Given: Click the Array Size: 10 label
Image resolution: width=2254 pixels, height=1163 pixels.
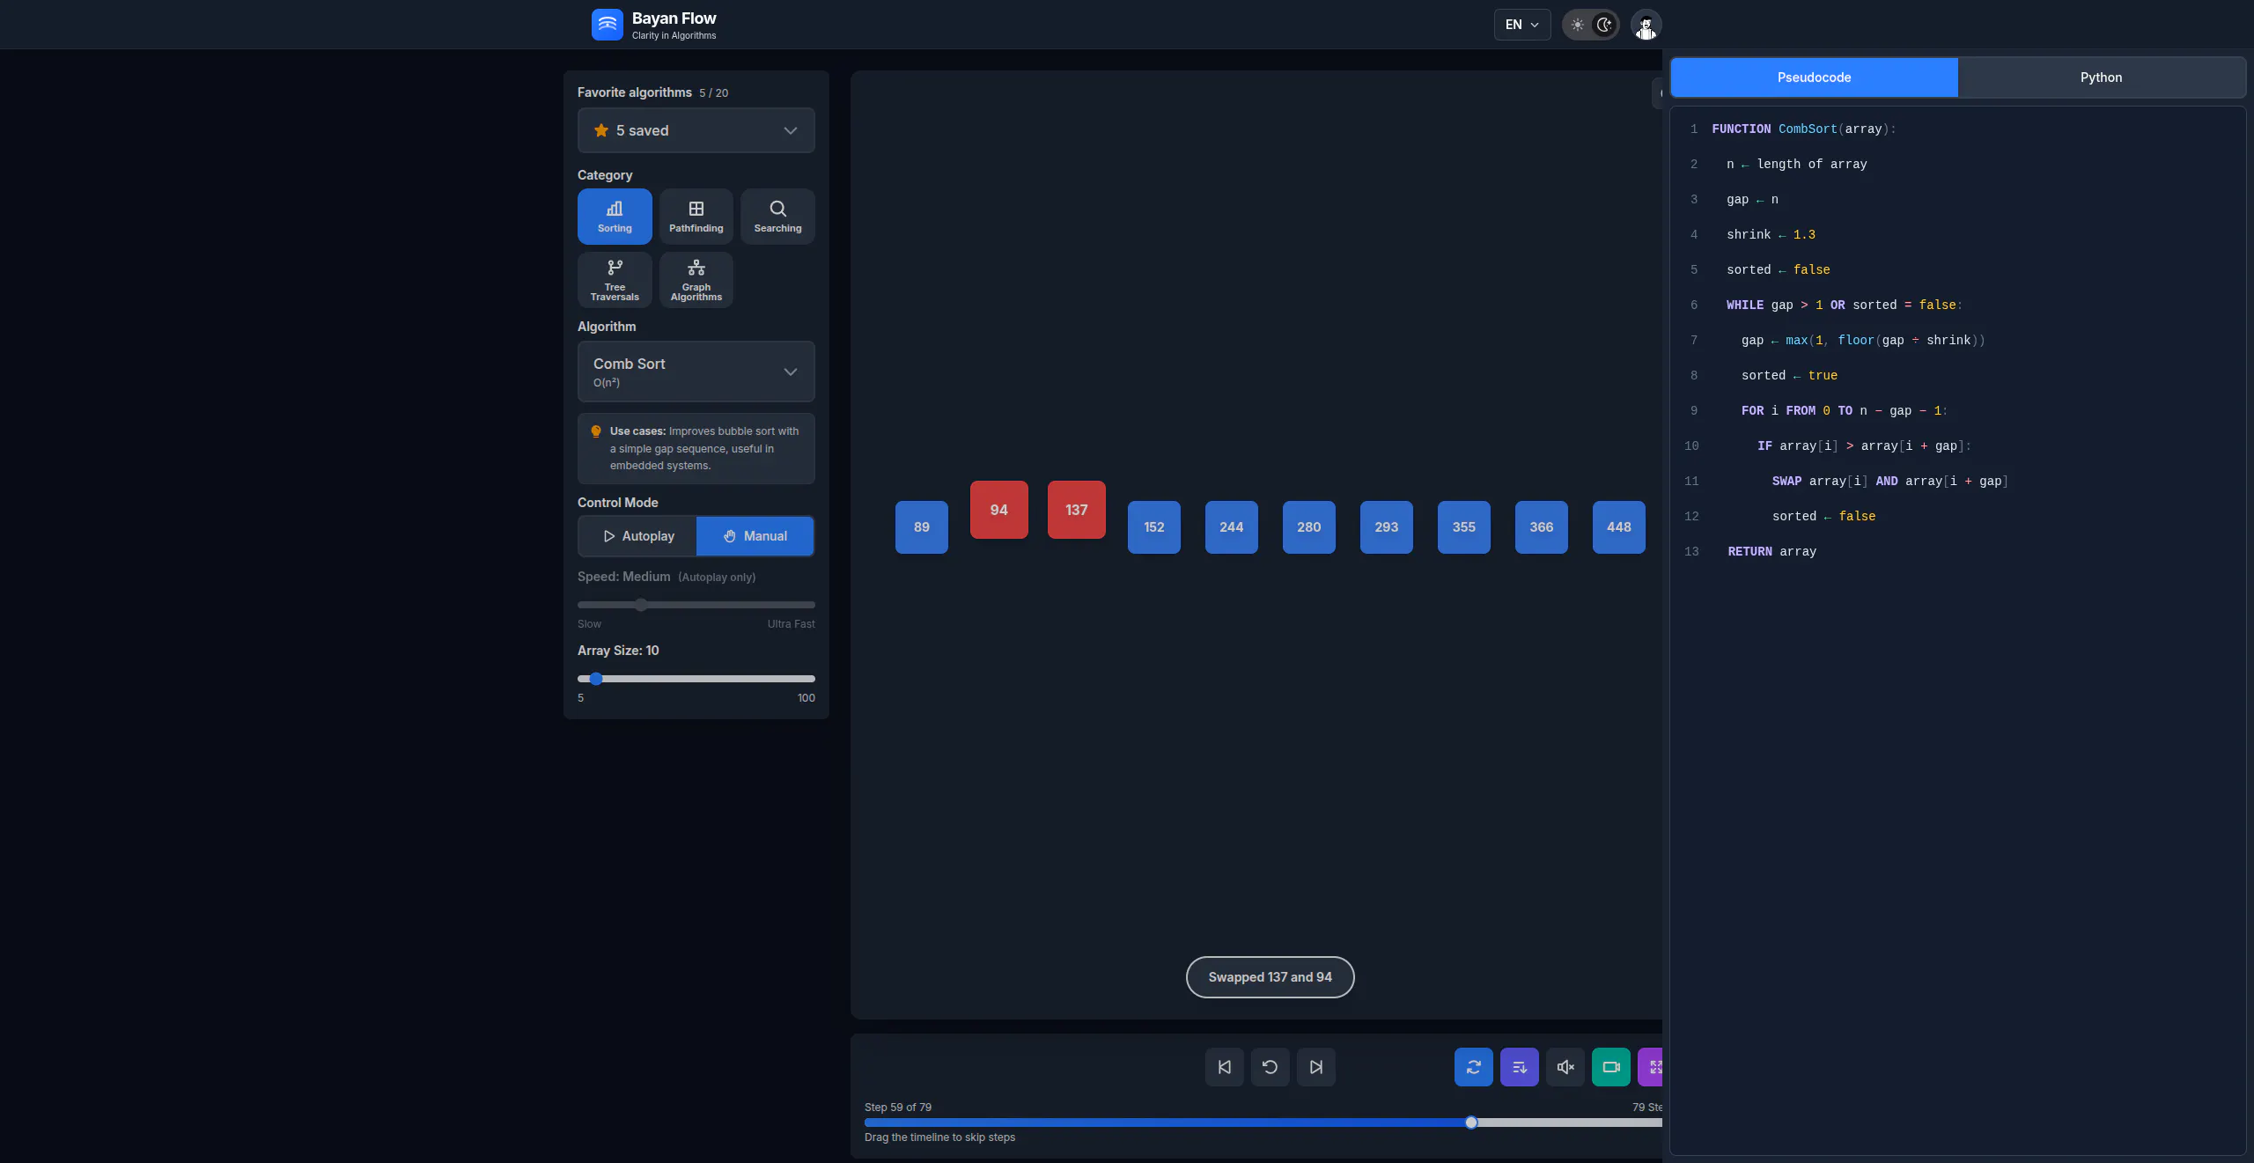Looking at the screenshot, I should 617,651.
